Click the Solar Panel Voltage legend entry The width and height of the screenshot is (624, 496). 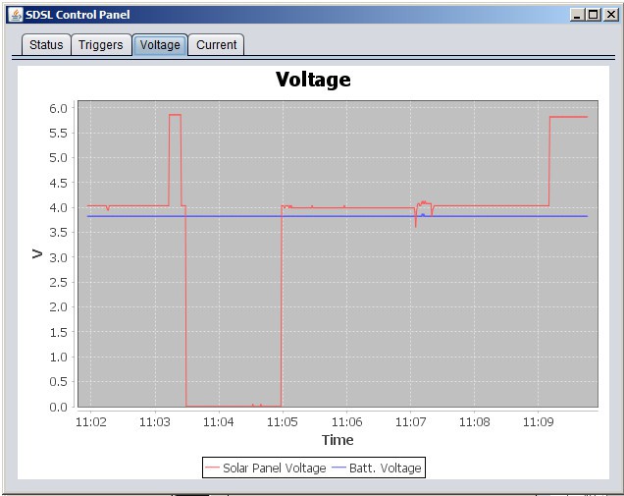coord(266,468)
